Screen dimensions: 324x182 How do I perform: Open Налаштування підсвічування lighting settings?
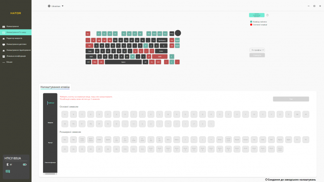[18, 50]
